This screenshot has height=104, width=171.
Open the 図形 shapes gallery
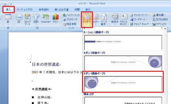coord(36,19)
